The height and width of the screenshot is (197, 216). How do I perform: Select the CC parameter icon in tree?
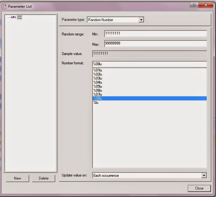pos(13,17)
